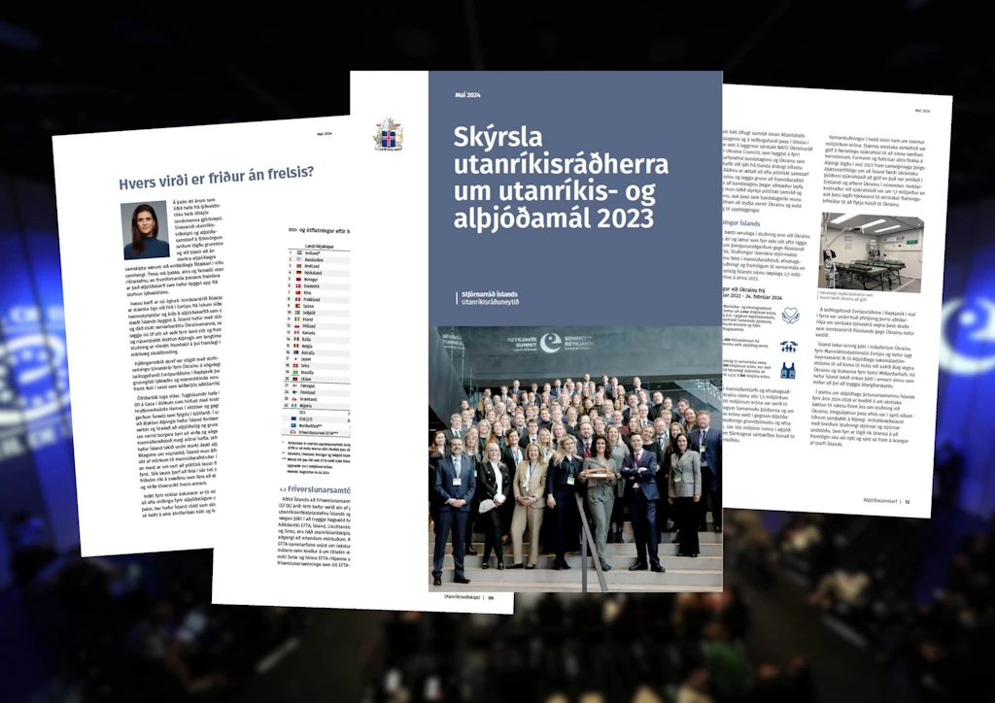Screen dimensions: 995x703
Task: Click the 'Utanríkisviðskipti | 99' page footer
Action: 469,597
